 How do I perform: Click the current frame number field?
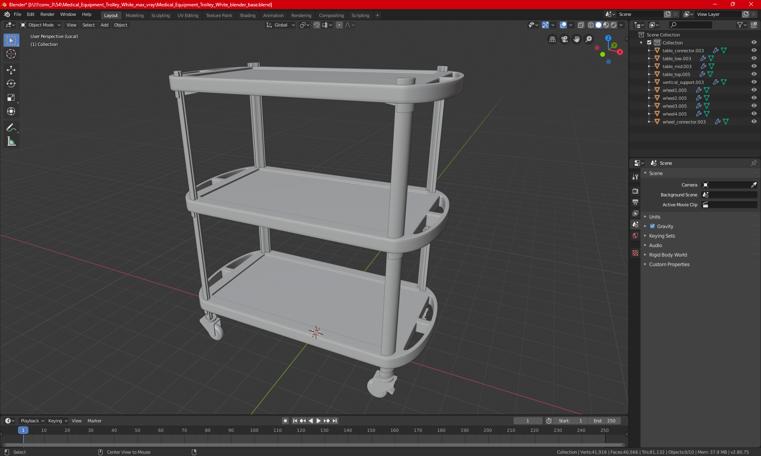pos(528,421)
